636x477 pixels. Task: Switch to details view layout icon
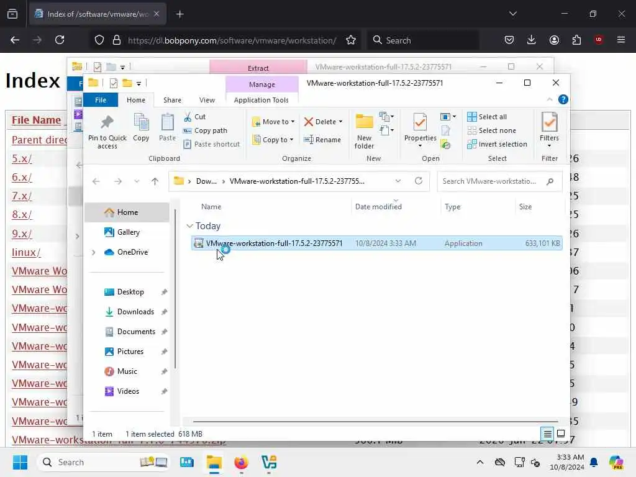pyautogui.click(x=547, y=434)
